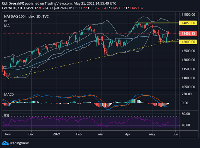Viewport: 200px width, 148px height.
Task: Click the 12500.00 price axis label
Action: (x=188, y=51)
